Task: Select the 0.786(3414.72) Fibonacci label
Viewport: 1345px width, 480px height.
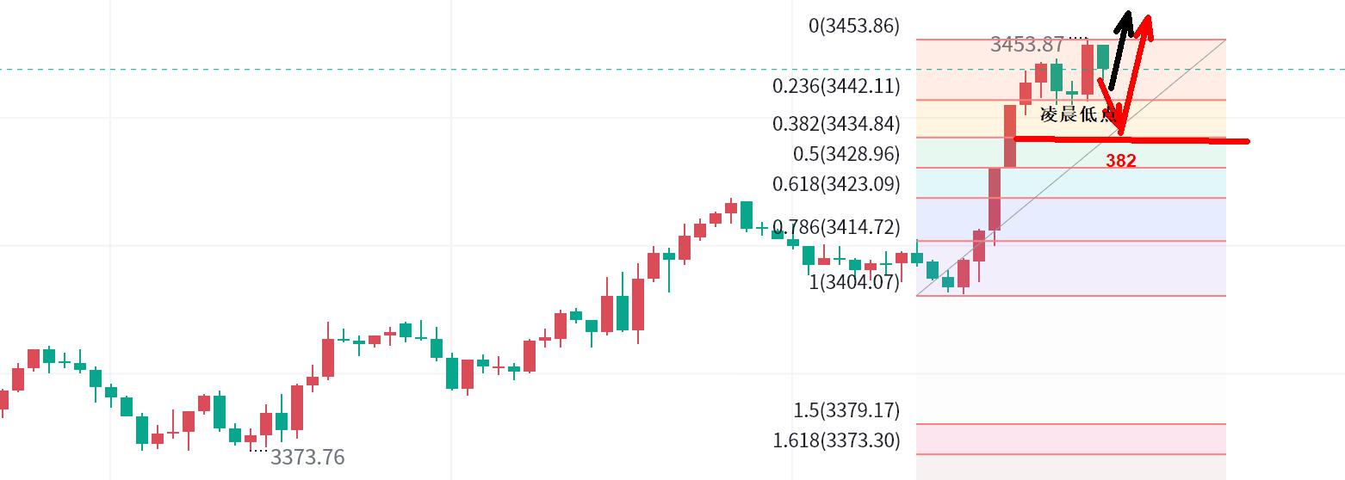Action: tap(835, 227)
